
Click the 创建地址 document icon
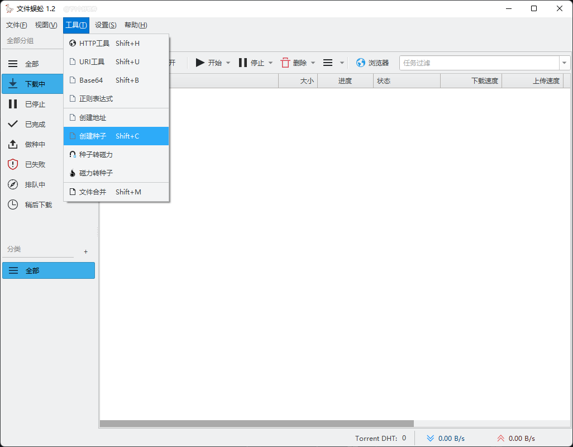(x=73, y=118)
